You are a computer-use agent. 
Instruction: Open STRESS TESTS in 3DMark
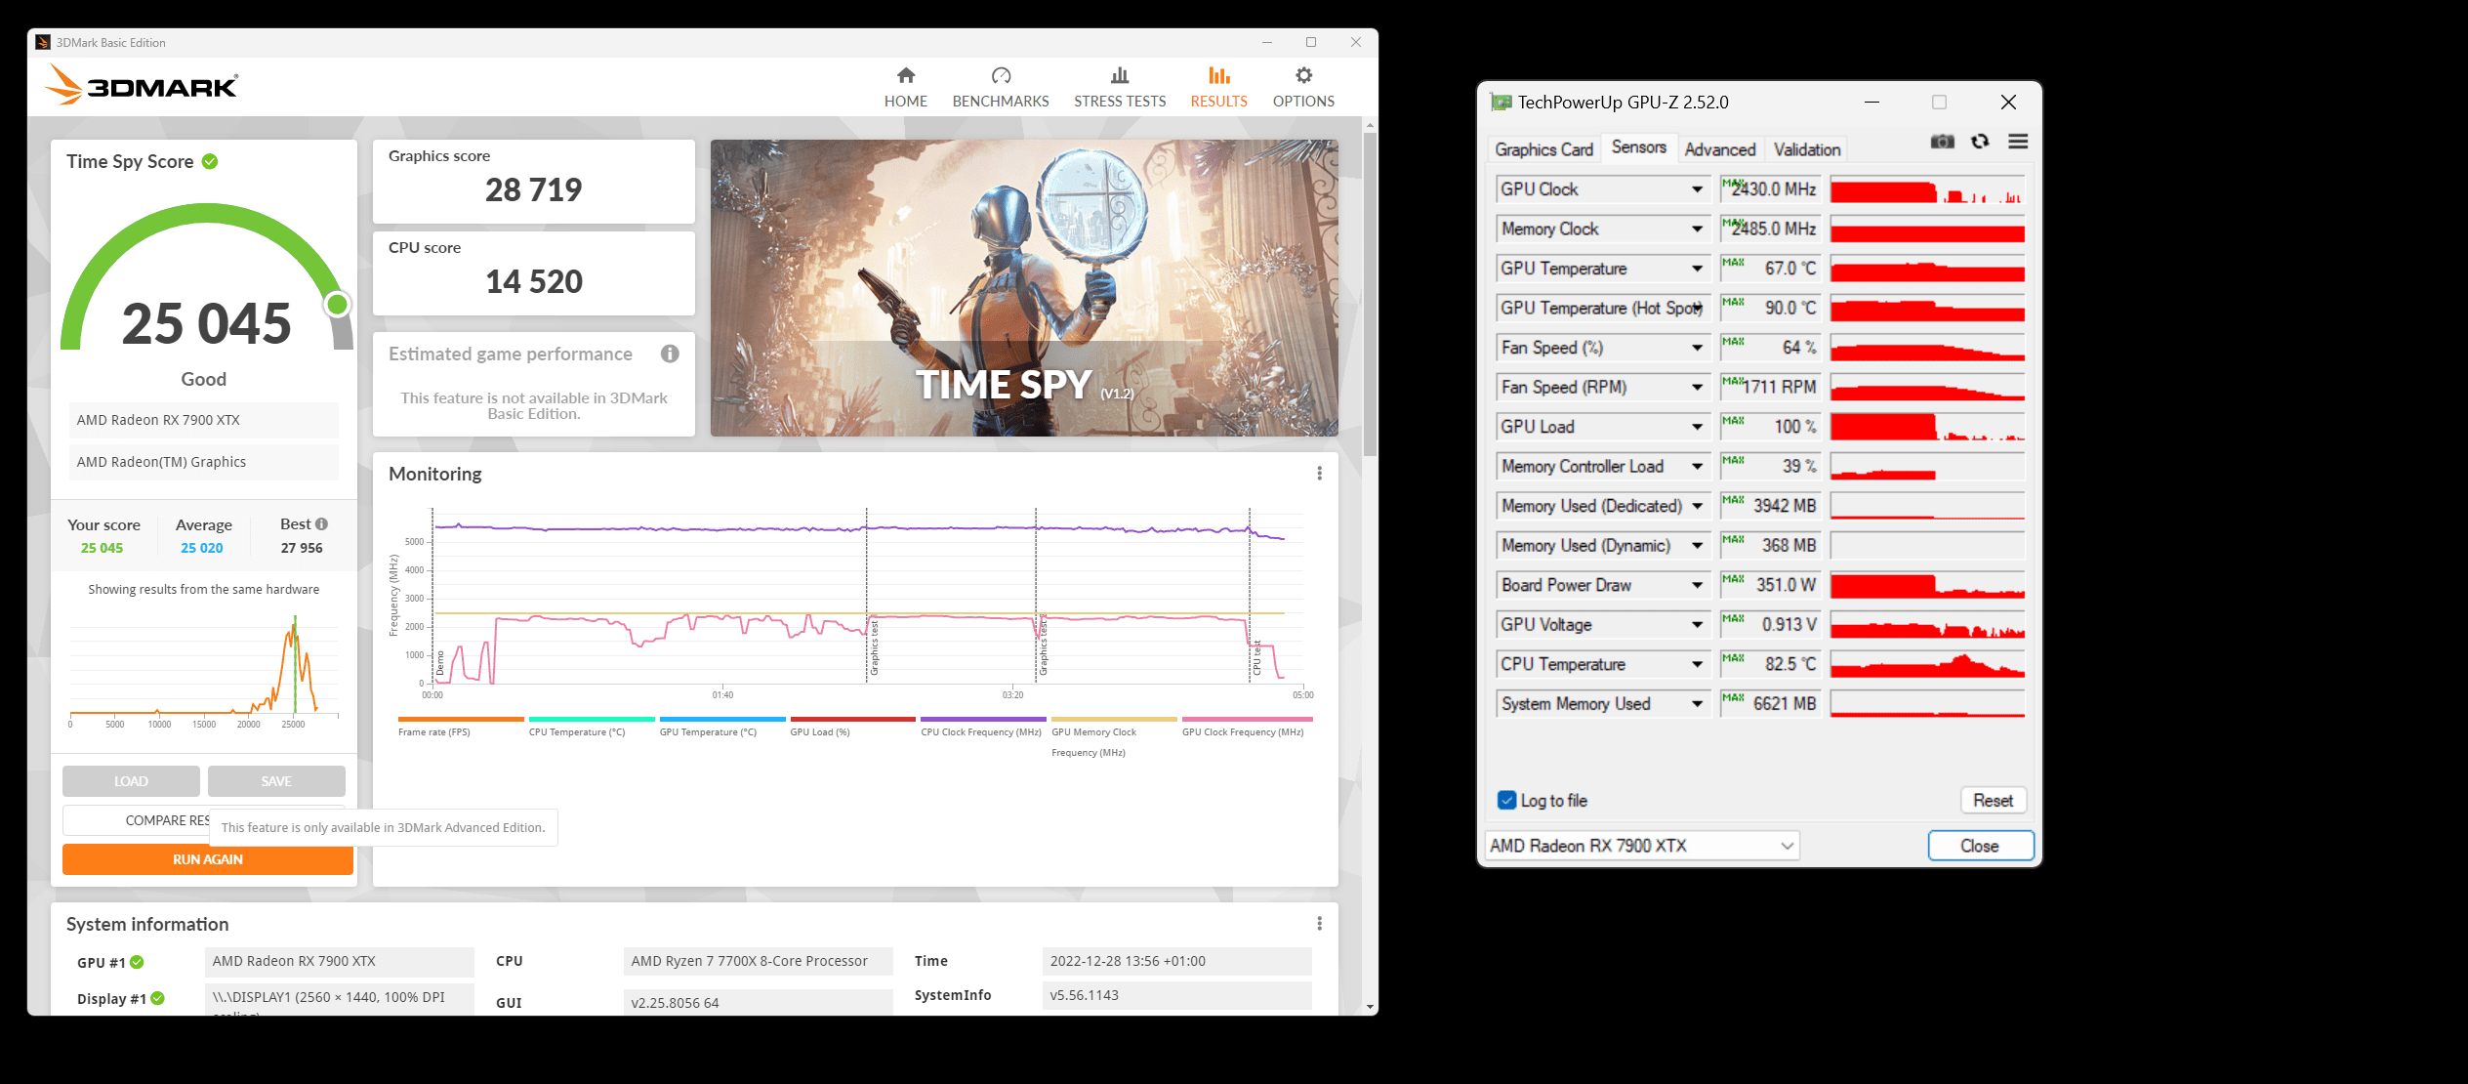tap(1120, 87)
